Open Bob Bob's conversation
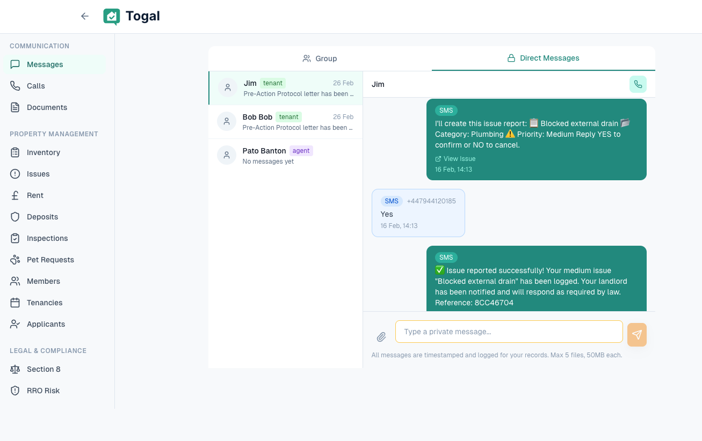This screenshot has height=441, width=702. click(285, 121)
